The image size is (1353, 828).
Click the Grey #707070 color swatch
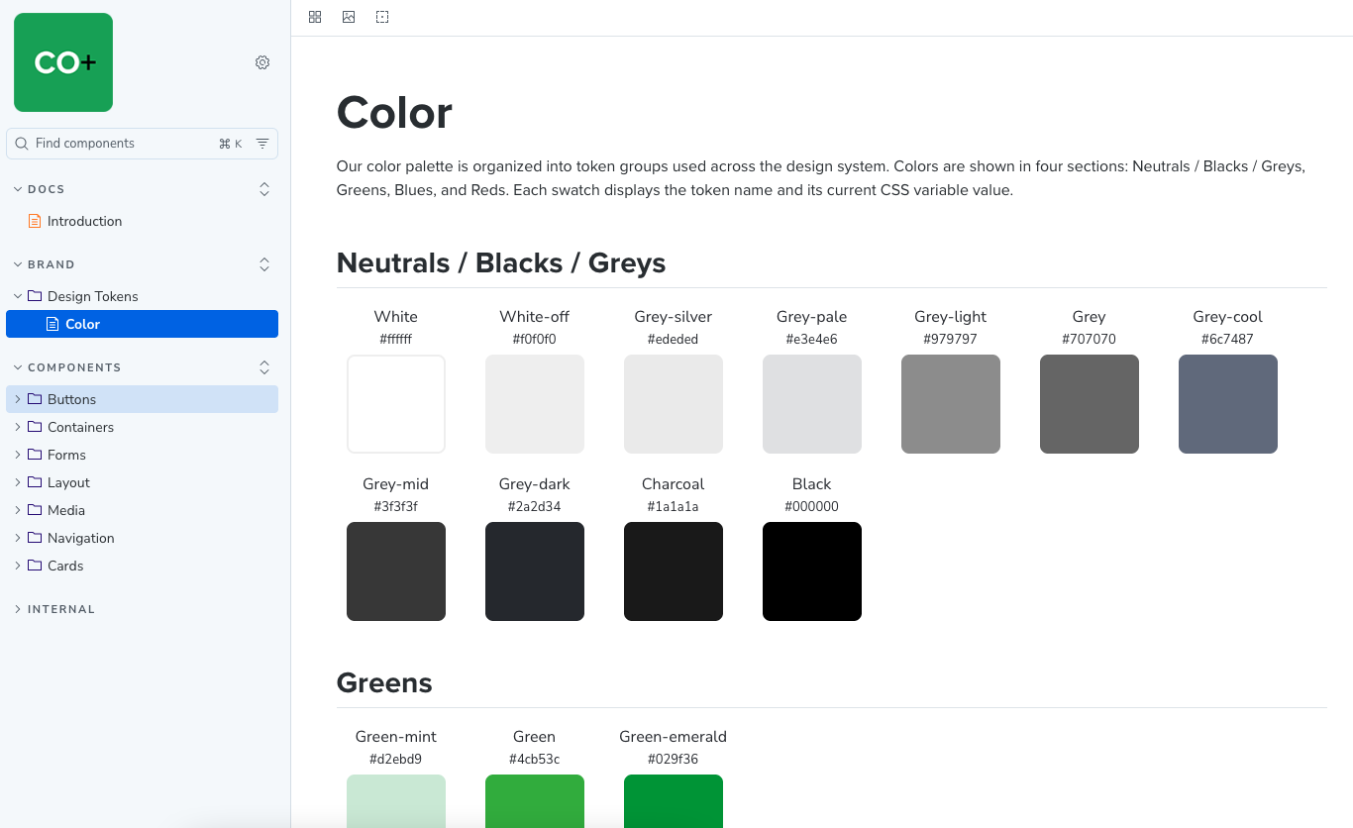[x=1090, y=404]
